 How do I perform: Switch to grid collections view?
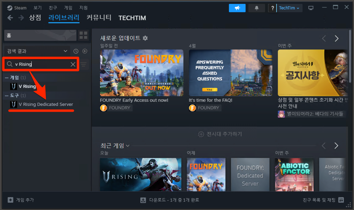pos(83,35)
